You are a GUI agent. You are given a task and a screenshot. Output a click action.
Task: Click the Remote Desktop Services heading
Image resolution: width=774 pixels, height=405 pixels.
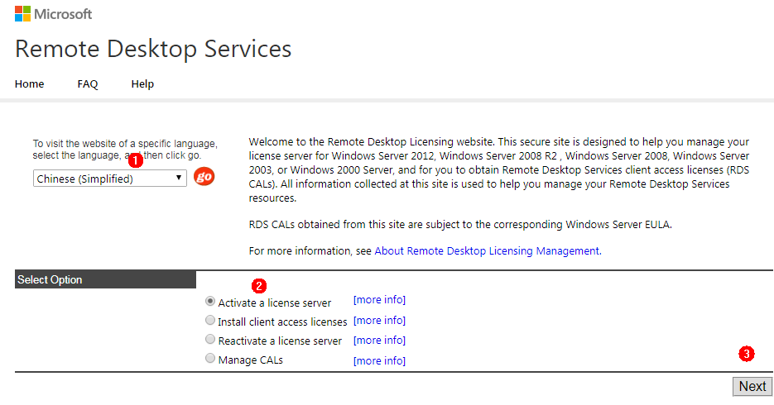pyautogui.click(x=153, y=49)
